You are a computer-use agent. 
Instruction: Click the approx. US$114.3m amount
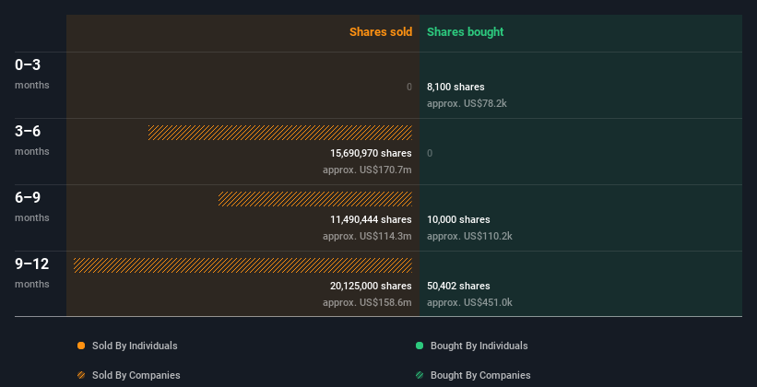tap(367, 236)
